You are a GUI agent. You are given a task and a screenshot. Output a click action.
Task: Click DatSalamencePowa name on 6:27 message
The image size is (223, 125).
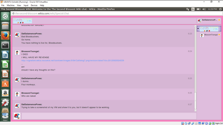[32, 105]
